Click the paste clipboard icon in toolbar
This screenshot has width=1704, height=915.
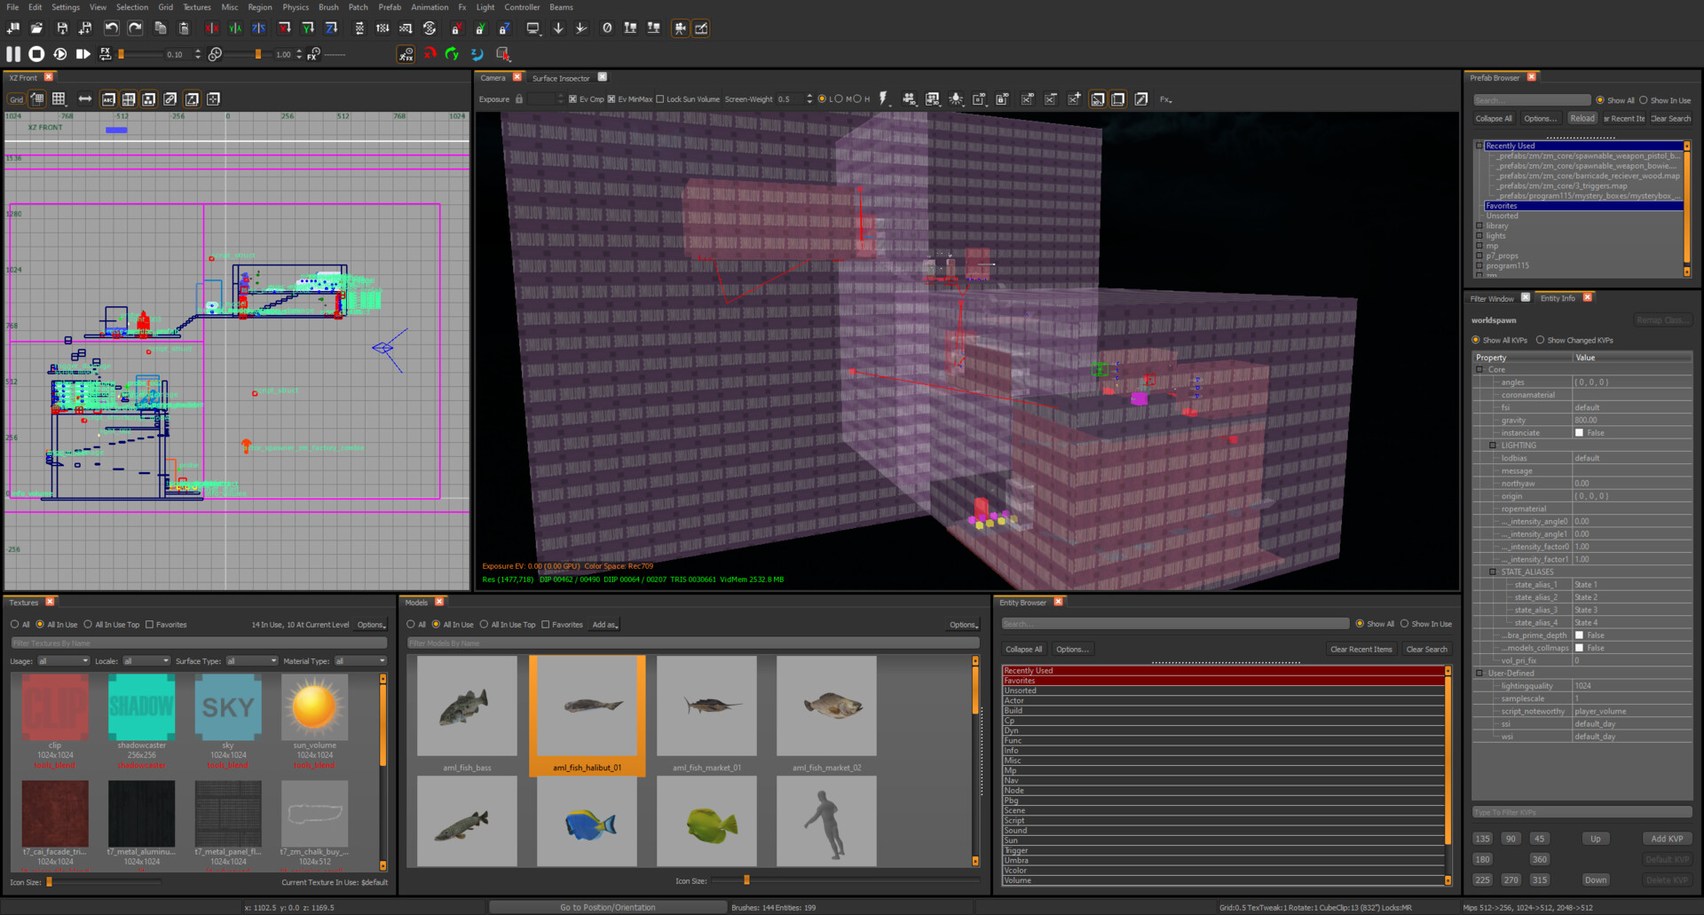tap(184, 28)
